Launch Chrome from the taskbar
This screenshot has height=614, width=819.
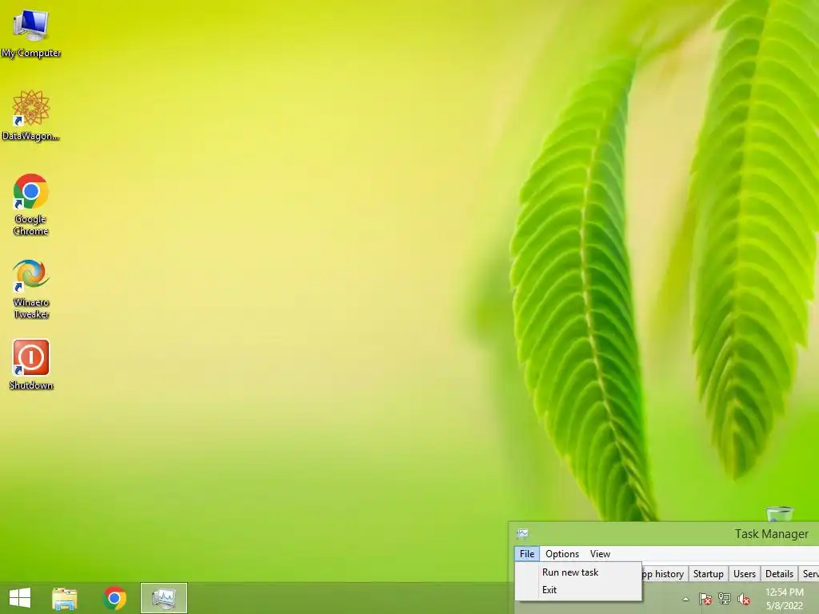click(x=114, y=598)
